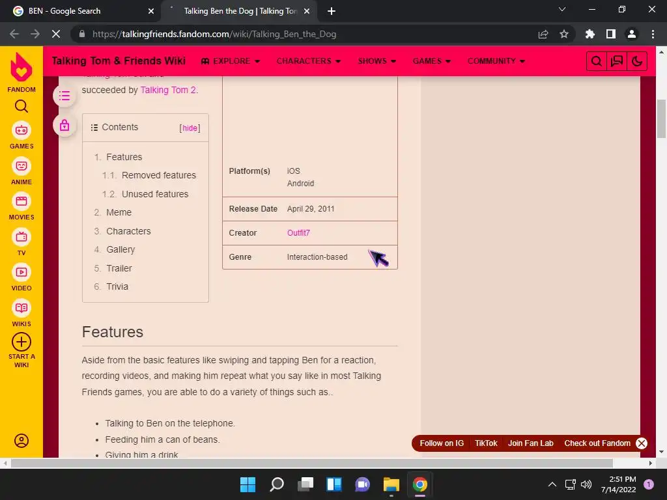The height and width of the screenshot is (500, 667).
Task: Close the Talking Ben the Dog tab
Action: [307, 11]
